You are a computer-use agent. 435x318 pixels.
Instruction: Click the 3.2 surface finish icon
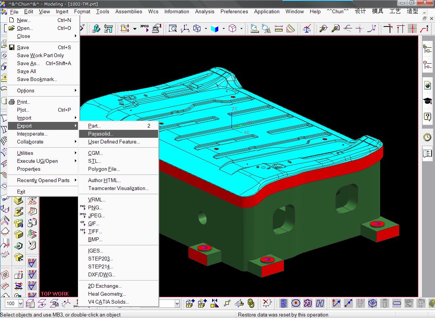[32, 285]
